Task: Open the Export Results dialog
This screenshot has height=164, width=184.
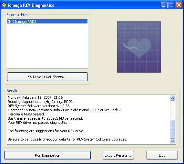Action: (x=118, y=155)
